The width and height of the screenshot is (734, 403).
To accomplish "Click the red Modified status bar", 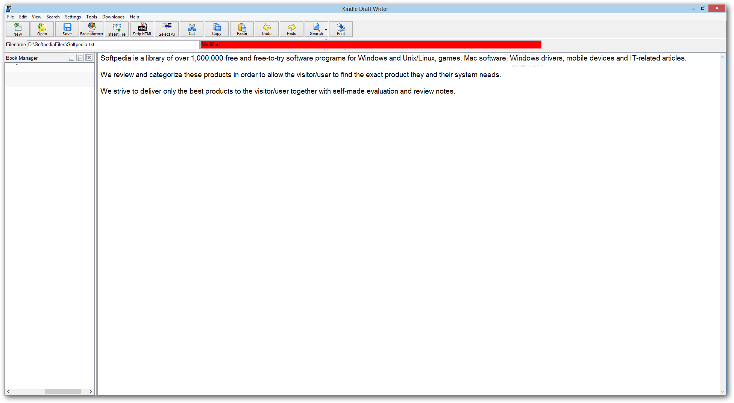I will [x=371, y=45].
